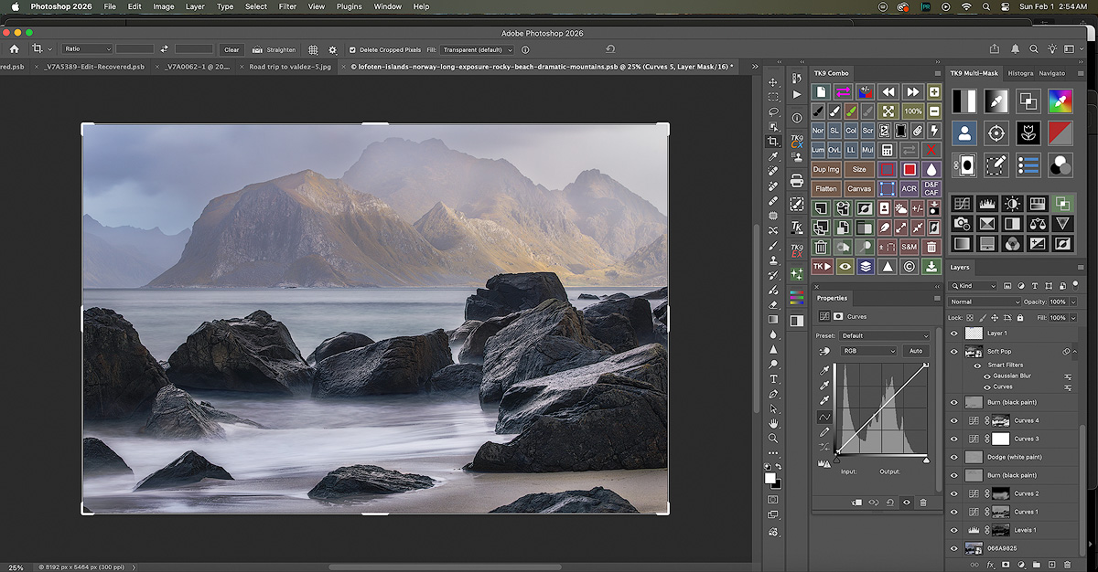Select the Move tool

click(773, 82)
